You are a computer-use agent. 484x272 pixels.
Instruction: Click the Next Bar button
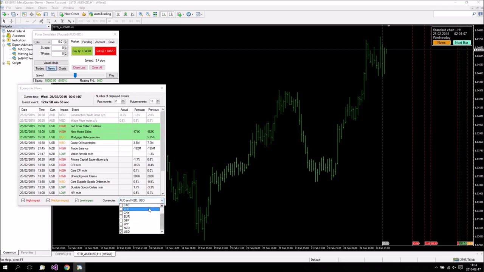pos(461,43)
